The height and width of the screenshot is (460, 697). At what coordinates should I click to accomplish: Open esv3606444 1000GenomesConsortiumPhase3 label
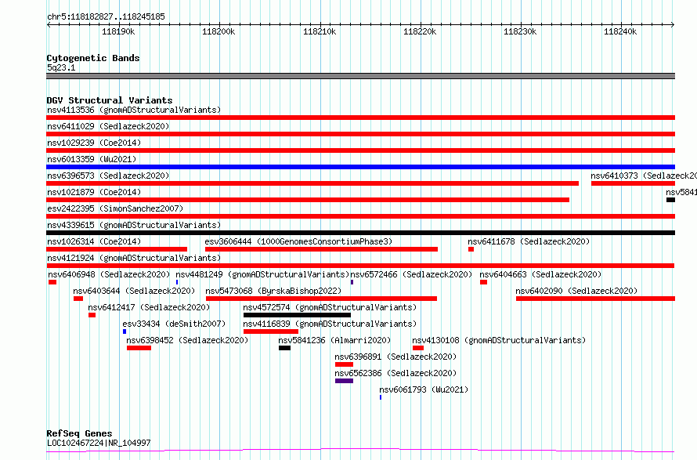tap(298, 241)
